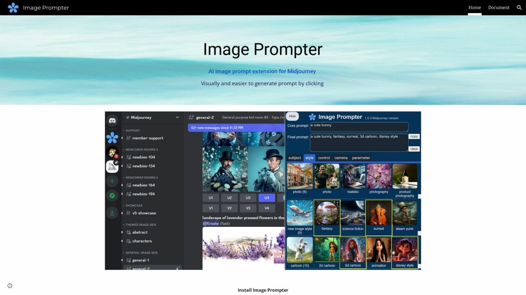The width and height of the screenshot is (526, 295).
Task: Clear the final prompt
Action: 414,149
